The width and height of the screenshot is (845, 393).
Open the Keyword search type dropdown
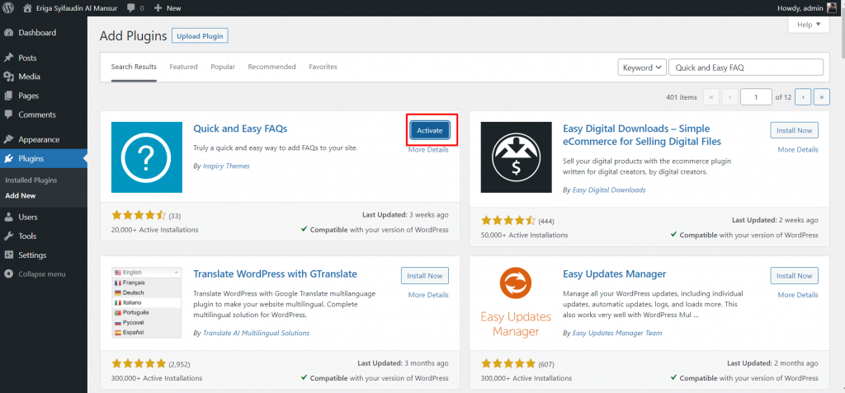pyautogui.click(x=641, y=68)
